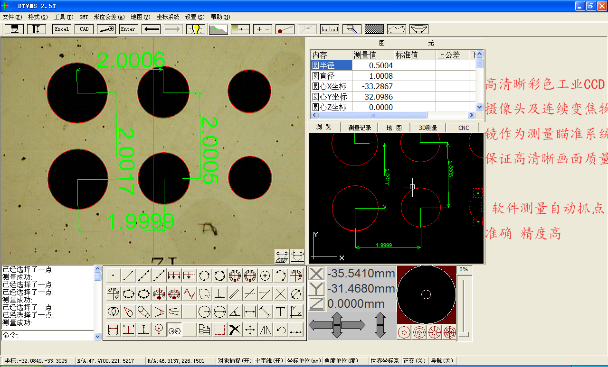Image resolution: width=608 pixels, height=367 pixels.
Task: Click the CAD export toolbar button
Action: pos(84,29)
